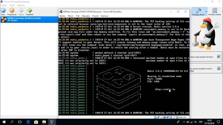Click the VM window title bar icon

click(61, 11)
